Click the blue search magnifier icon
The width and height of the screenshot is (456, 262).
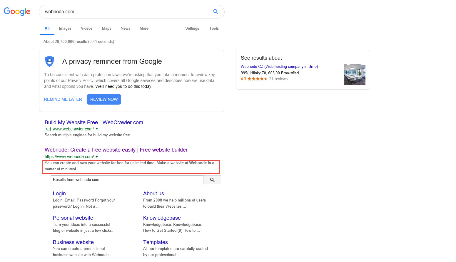tap(216, 12)
